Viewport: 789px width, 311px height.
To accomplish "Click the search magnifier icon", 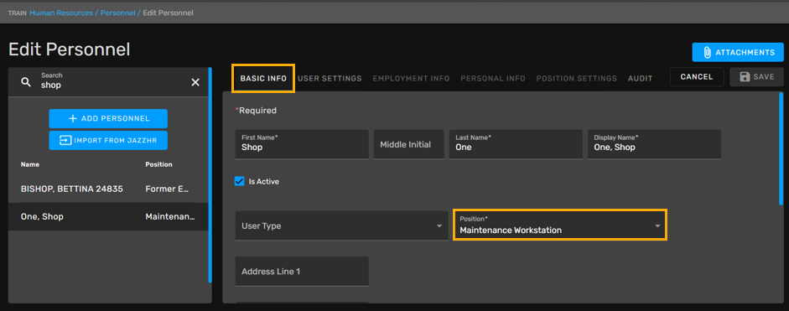I will coord(26,82).
